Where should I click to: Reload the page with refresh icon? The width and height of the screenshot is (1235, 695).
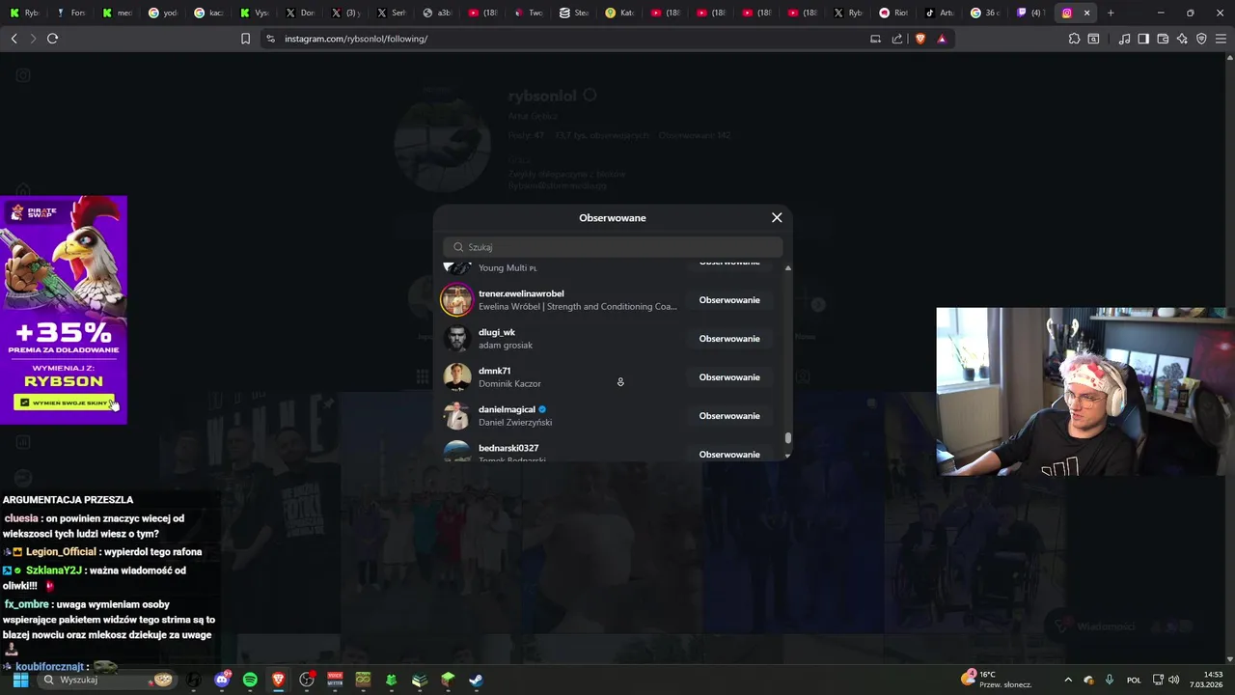(52, 39)
